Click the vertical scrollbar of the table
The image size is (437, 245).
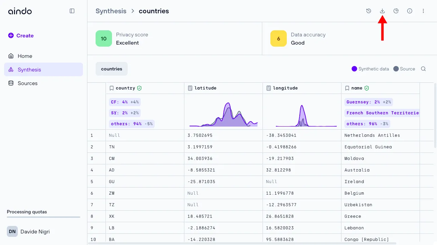(435, 116)
